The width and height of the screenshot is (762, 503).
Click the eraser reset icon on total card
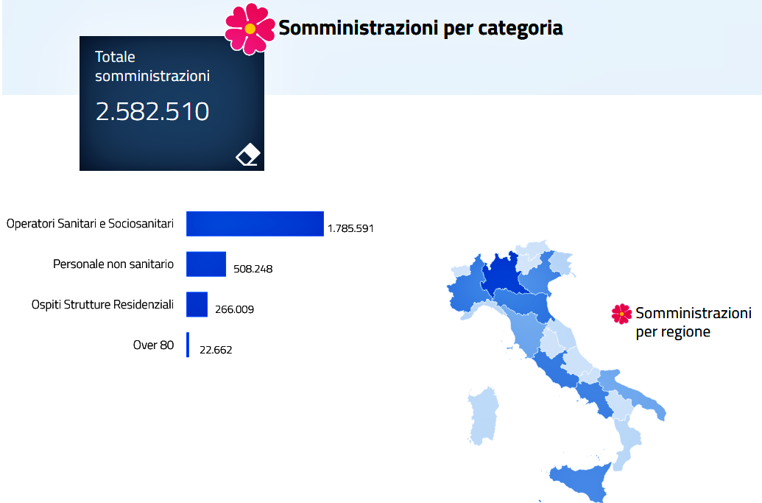tap(248, 155)
